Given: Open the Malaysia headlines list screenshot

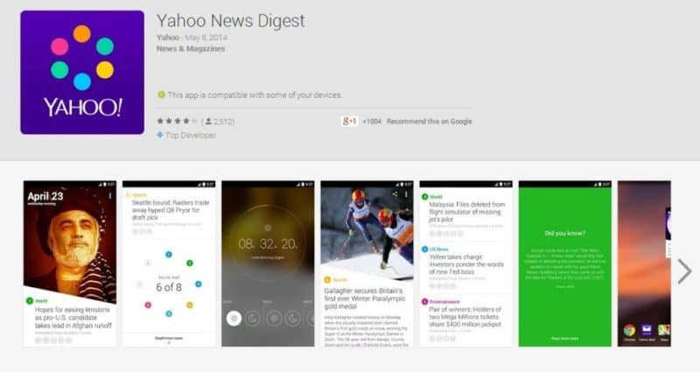Looking at the screenshot, I should (466, 263).
